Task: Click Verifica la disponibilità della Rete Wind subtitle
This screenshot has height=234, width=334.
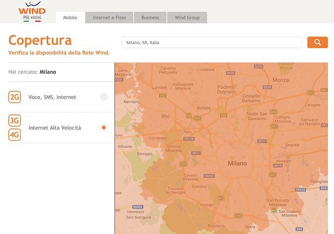Action: click(x=59, y=52)
